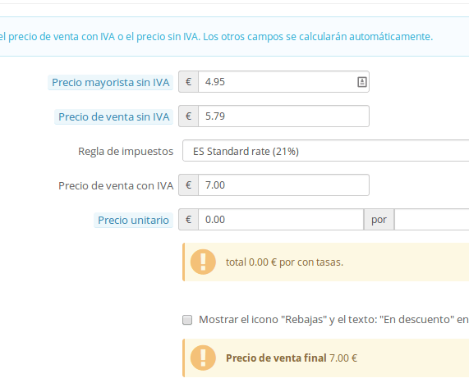Click the empty unit field after "por"
Screen dimensions: 469x392
tap(431, 220)
